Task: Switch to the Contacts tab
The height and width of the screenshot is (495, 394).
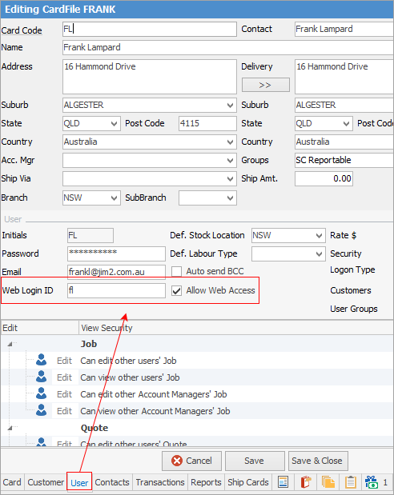Action: pos(112,482)
